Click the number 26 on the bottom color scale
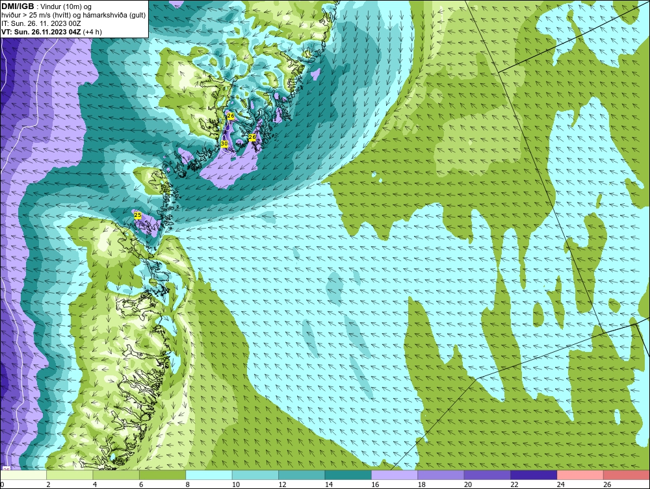The image size is (650, 489). (607, 484)
